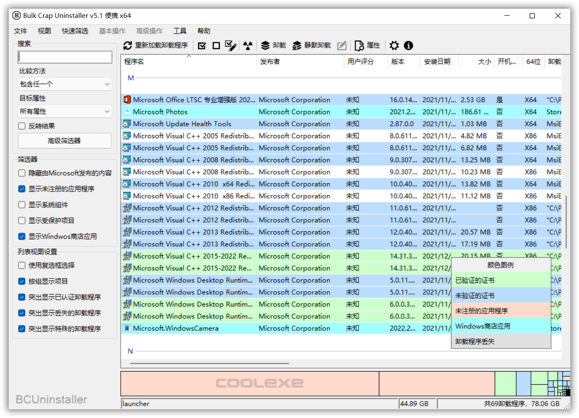Click the reload uninstallers refresh icon
This screenshot has height=418, width=579.
[x=128, y=45]
